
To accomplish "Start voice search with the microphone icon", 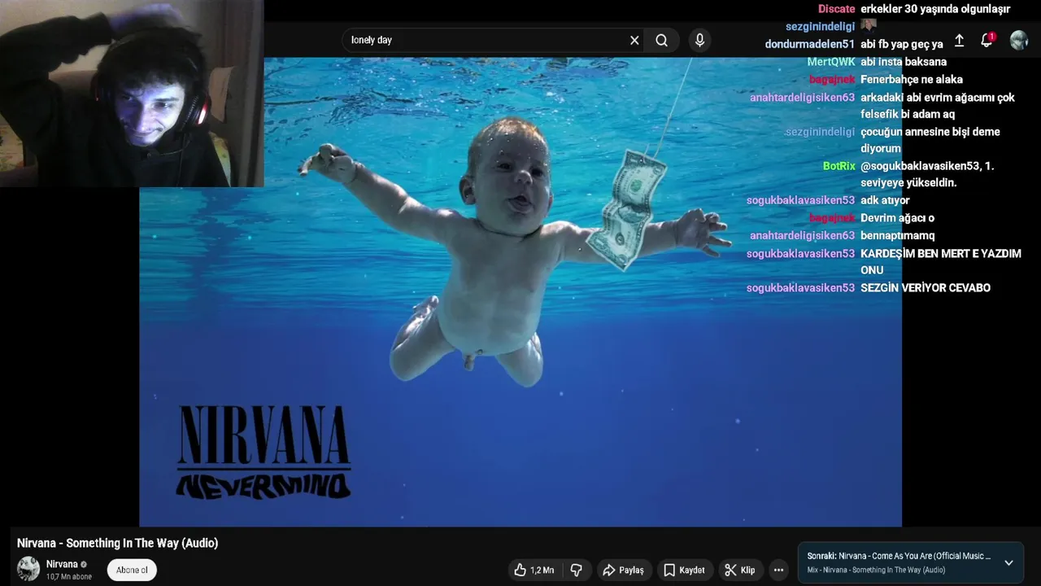I will (699, 40).
